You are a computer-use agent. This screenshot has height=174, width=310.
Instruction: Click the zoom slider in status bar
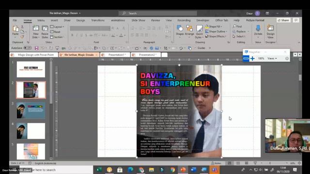(274, 163)
